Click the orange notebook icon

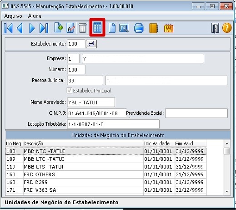153,28
